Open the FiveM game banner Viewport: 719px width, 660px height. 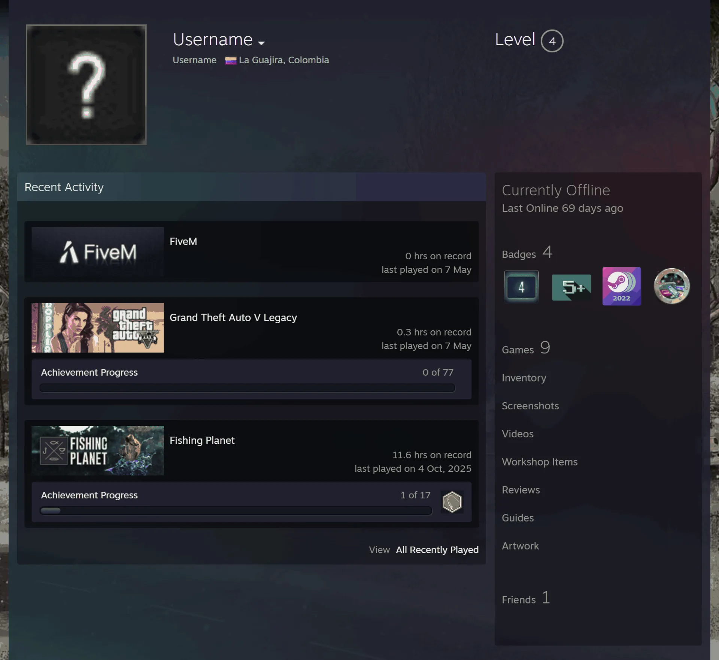(x=98, y=251)
